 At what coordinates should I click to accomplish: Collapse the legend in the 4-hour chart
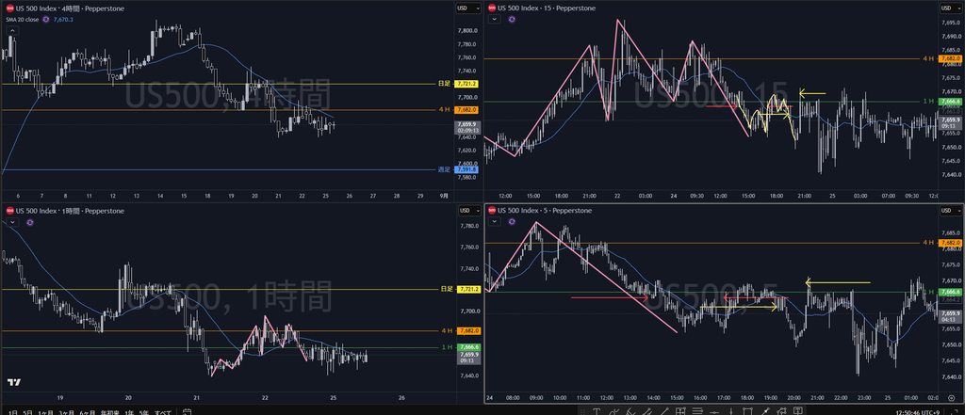point(11,30)
